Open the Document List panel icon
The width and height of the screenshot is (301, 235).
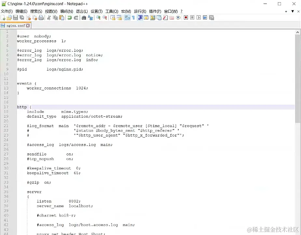point(159,18)
